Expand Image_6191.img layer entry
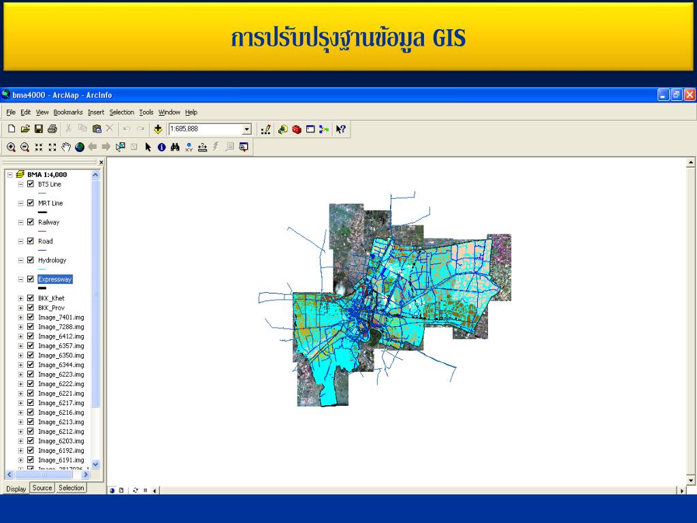Viewport: 697px width, 523px height. click(20, 460)
